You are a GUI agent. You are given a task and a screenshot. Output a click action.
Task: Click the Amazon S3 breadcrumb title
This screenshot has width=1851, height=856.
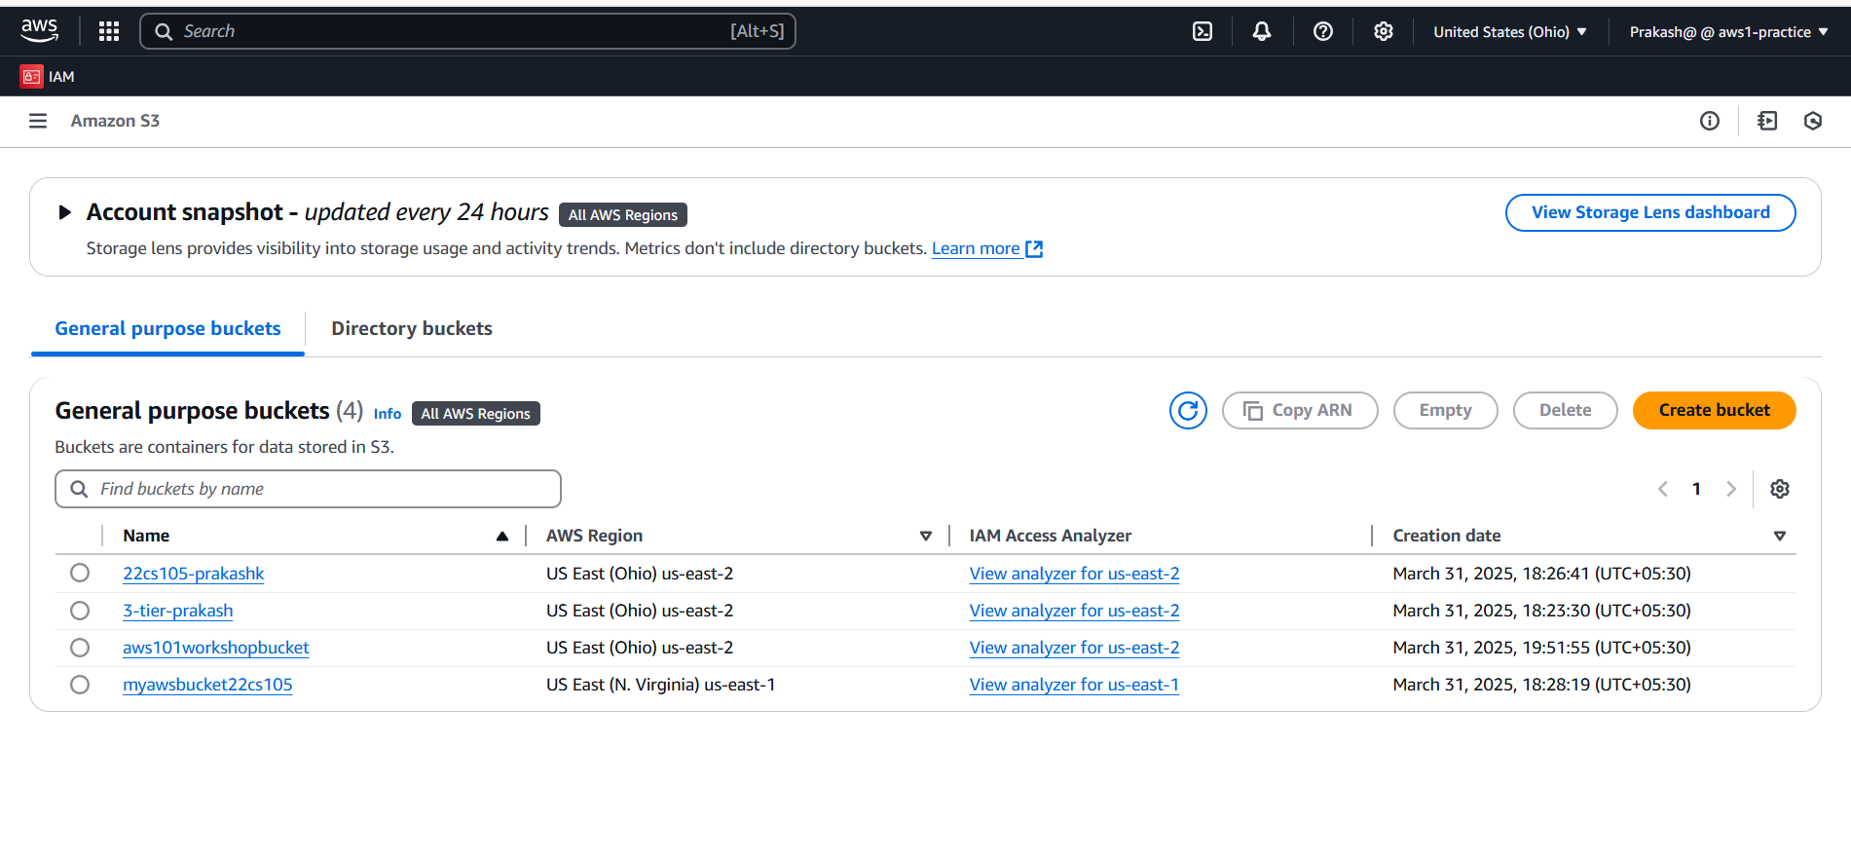click(x=115, y=121)
